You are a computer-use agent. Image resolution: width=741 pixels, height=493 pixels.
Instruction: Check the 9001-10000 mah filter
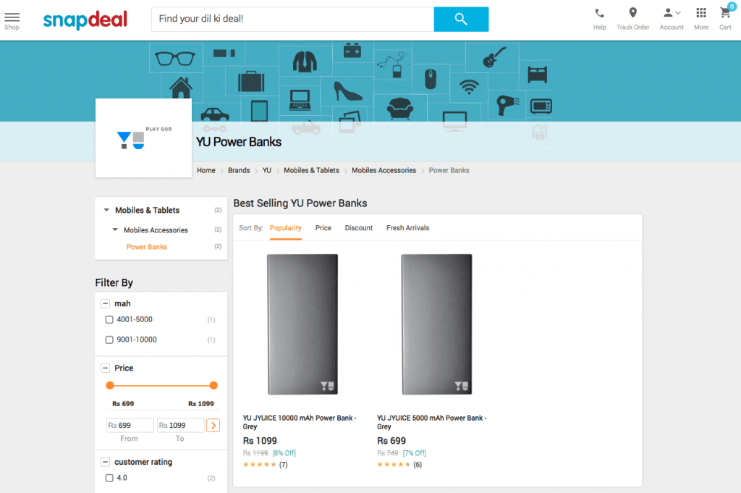click(x=109, y=340)
